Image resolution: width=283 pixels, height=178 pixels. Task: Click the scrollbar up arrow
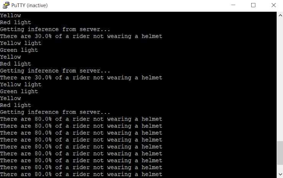280,16
